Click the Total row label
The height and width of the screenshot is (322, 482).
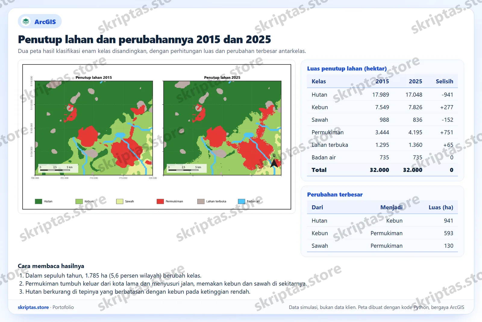319,170
